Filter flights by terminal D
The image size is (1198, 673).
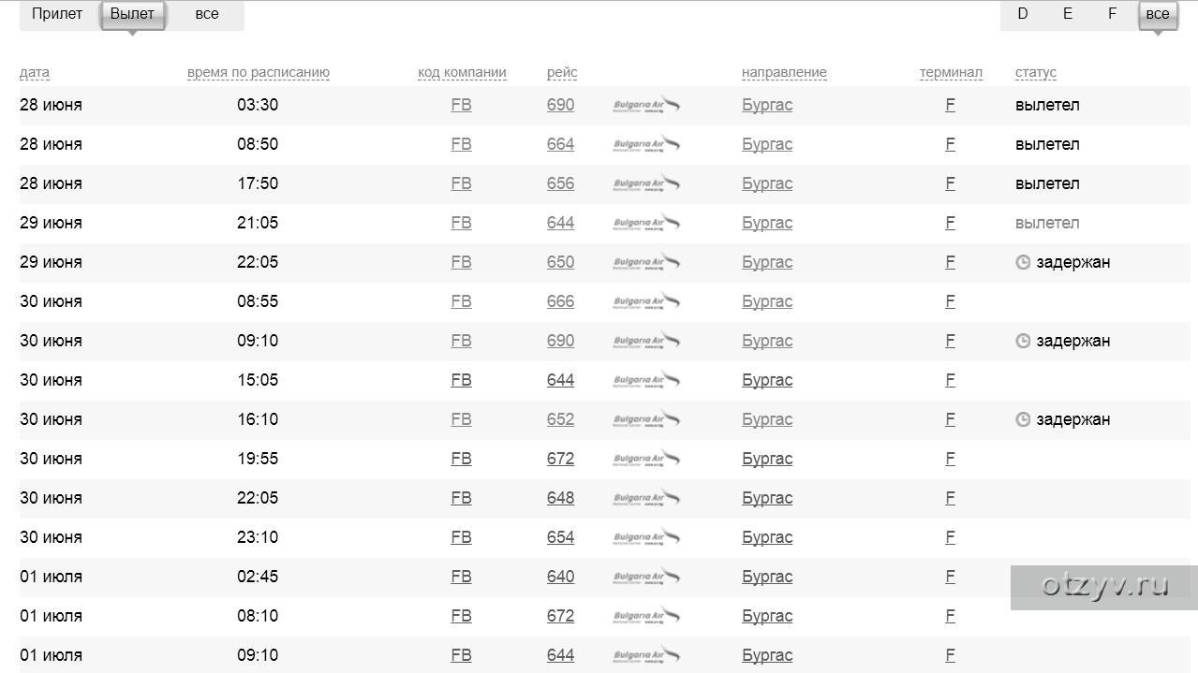1023,14
